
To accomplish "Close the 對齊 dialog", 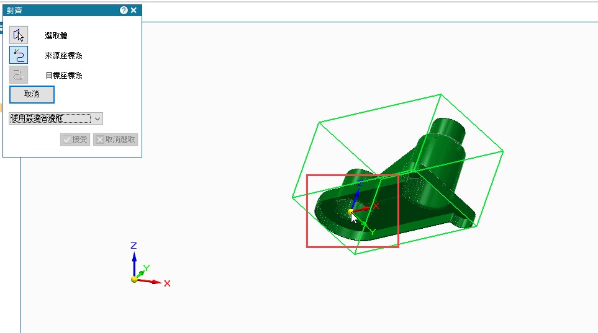I will 134,11.
